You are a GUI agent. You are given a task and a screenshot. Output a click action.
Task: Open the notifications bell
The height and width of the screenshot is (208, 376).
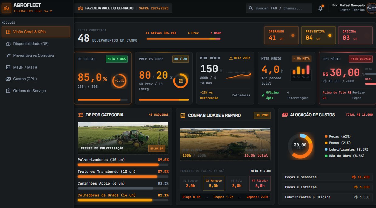pyautogui.click(x=320, y=8)
